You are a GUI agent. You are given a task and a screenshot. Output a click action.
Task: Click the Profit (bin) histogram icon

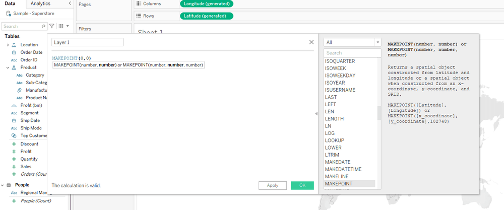[x=14, y=106]
